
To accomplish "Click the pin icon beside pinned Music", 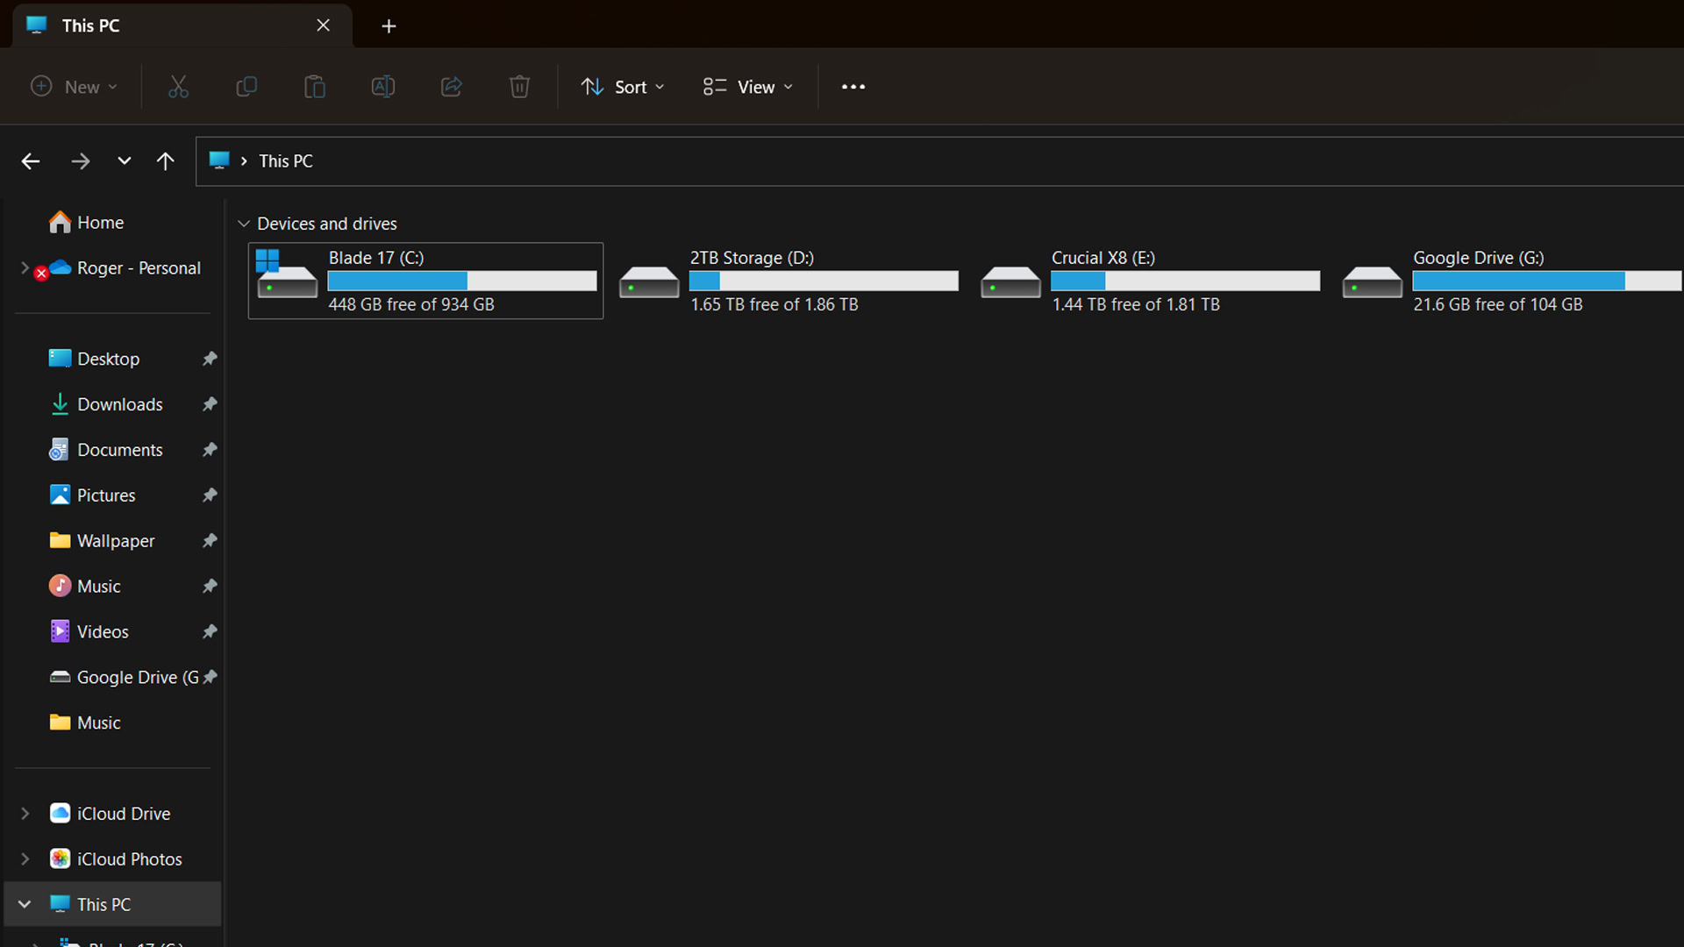I will pos(210,587).
